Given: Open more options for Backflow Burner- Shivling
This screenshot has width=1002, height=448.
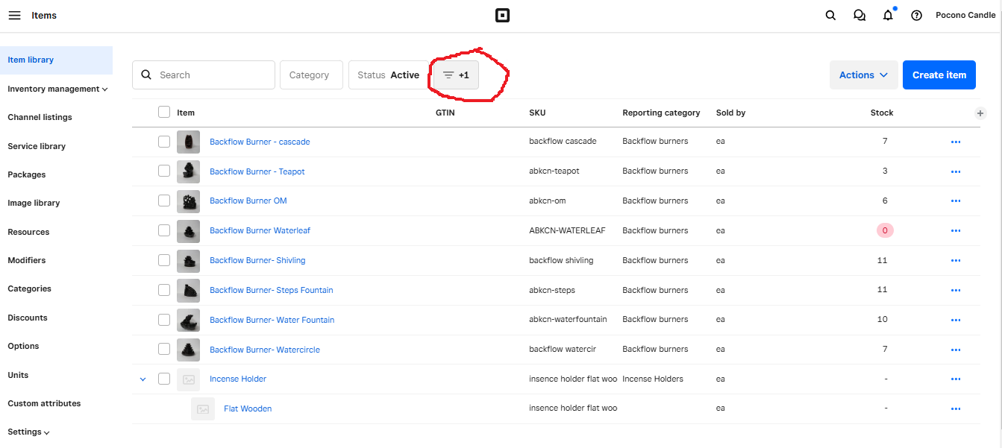Looking at the screenshot, I should pyautogui.click(x=956, y=261).
